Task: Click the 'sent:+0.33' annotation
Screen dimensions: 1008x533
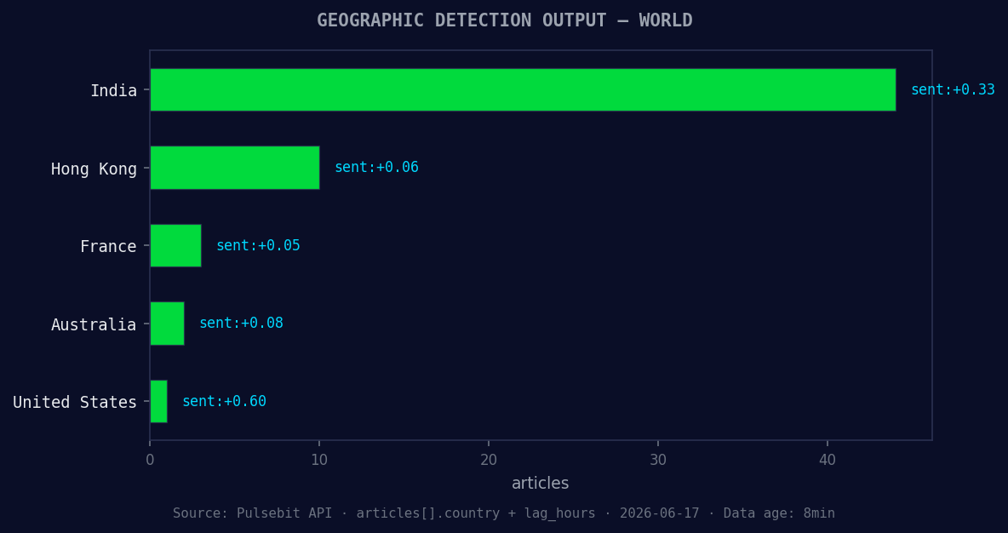Action: pos(953,89)
